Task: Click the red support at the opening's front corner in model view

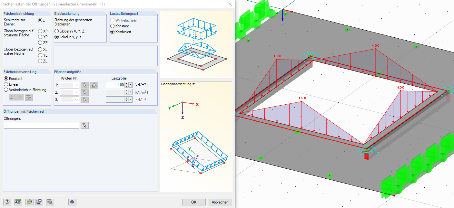Action: click(366, 156)
